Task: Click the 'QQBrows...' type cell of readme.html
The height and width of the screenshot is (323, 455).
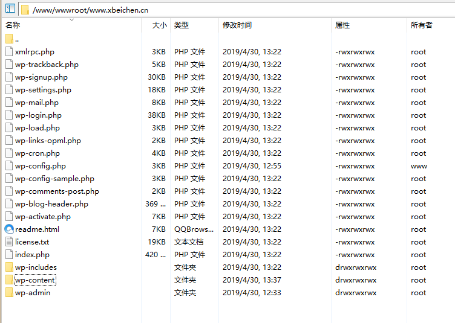Action: [194, 229]
